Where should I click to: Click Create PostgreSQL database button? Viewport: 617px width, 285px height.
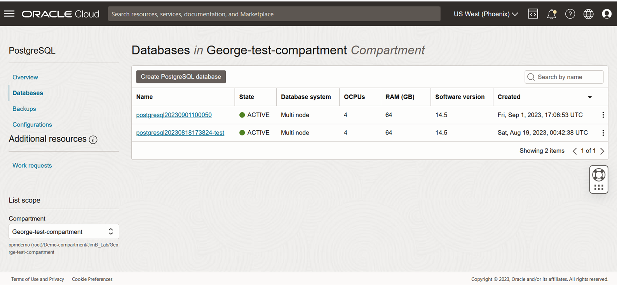click(181, 77)
